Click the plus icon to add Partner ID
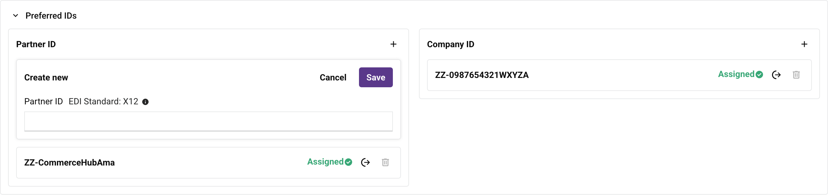 (394, 44)
